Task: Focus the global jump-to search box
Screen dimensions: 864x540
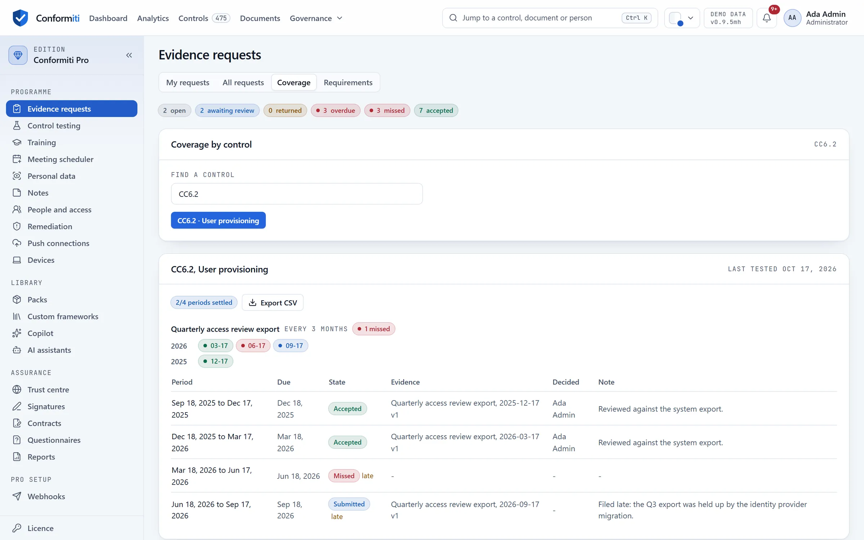Action: (x=550, y=18)
